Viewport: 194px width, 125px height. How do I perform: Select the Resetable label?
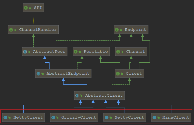click(x=96, y=52)
